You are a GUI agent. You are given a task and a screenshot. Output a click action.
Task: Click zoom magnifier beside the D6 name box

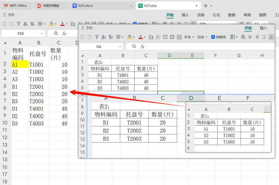[x=134, y=47]
